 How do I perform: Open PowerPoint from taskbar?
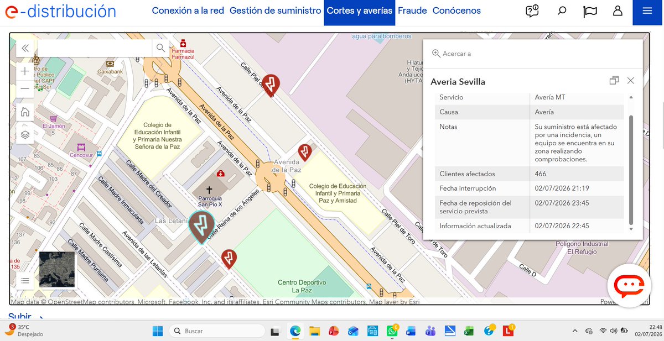pos(334,331)
